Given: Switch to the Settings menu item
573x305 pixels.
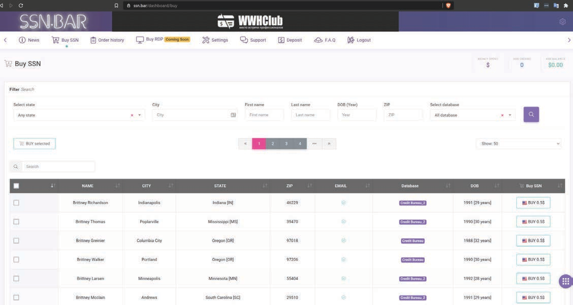Looking at the screenshot, I should [215, 40].
